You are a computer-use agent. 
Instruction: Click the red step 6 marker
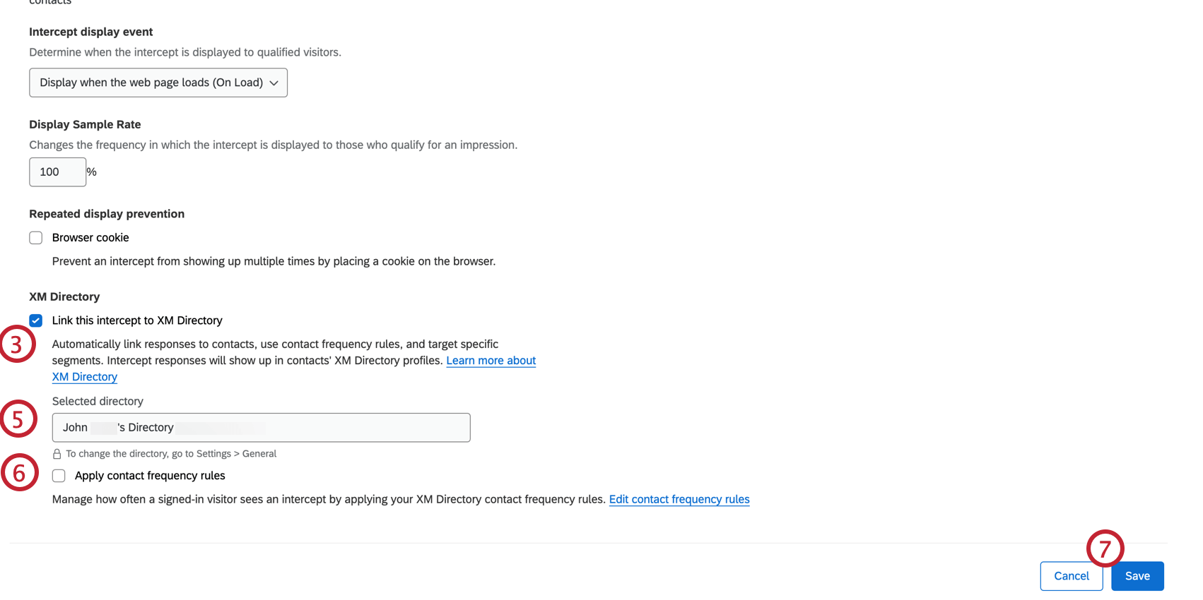(20, 473)
